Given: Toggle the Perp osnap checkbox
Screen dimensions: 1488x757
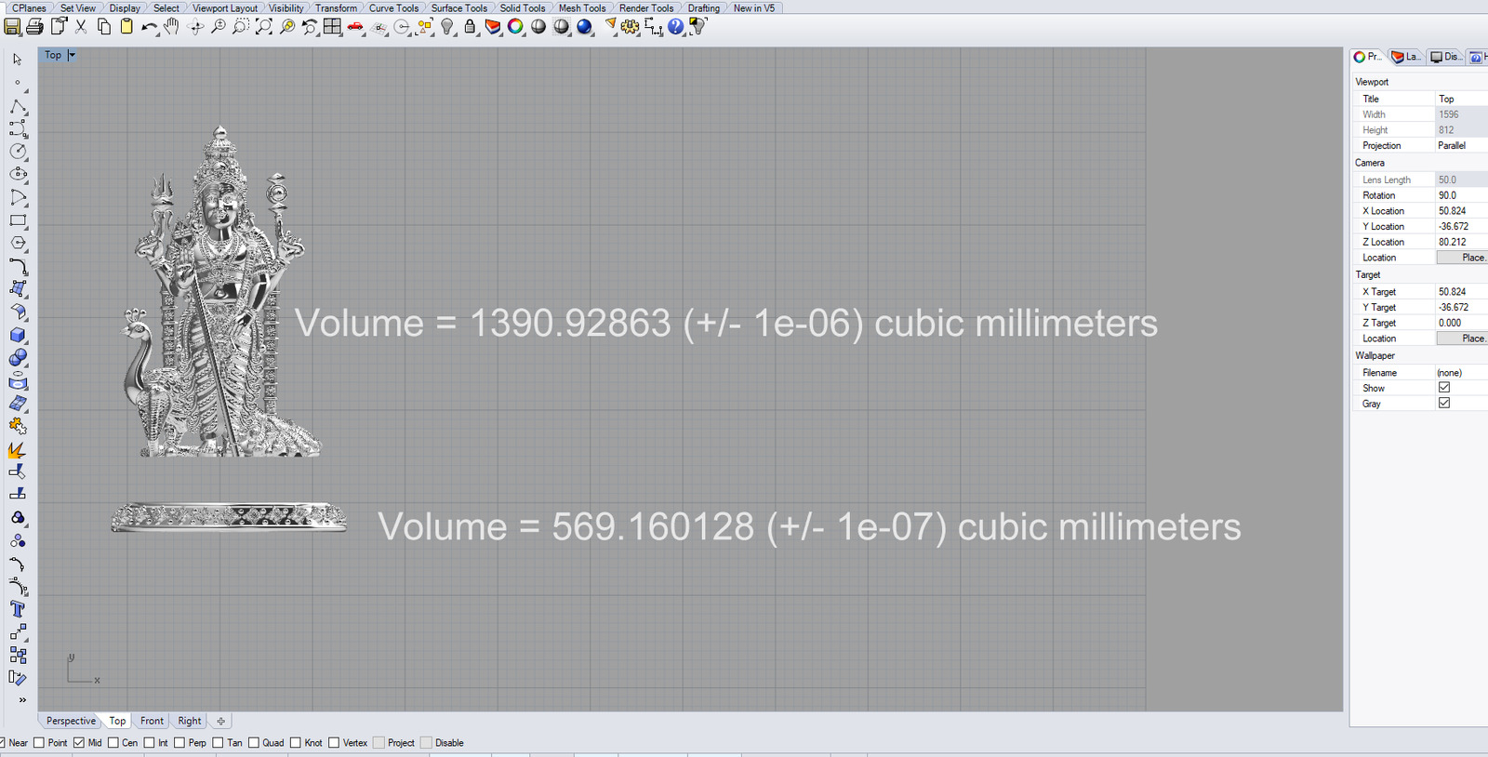Looking at the screenshot, I should (x=179, y=742).
